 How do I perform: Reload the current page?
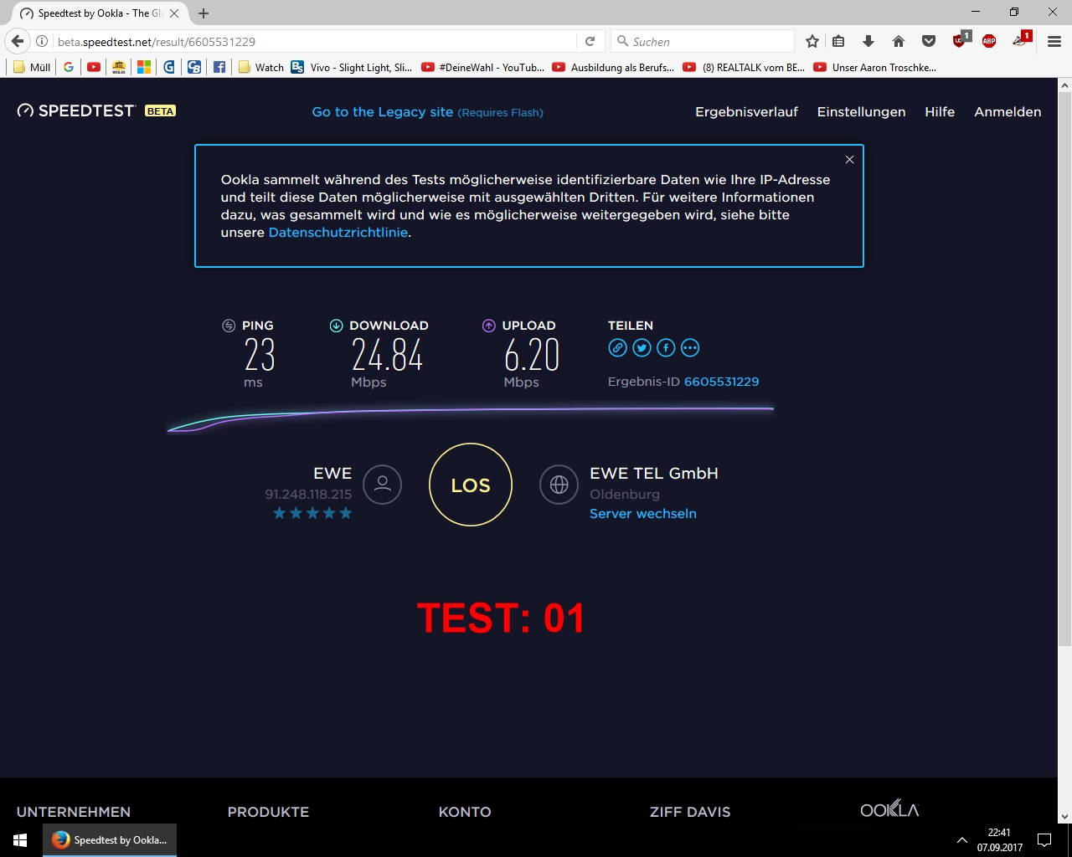[x=590, y=41]
